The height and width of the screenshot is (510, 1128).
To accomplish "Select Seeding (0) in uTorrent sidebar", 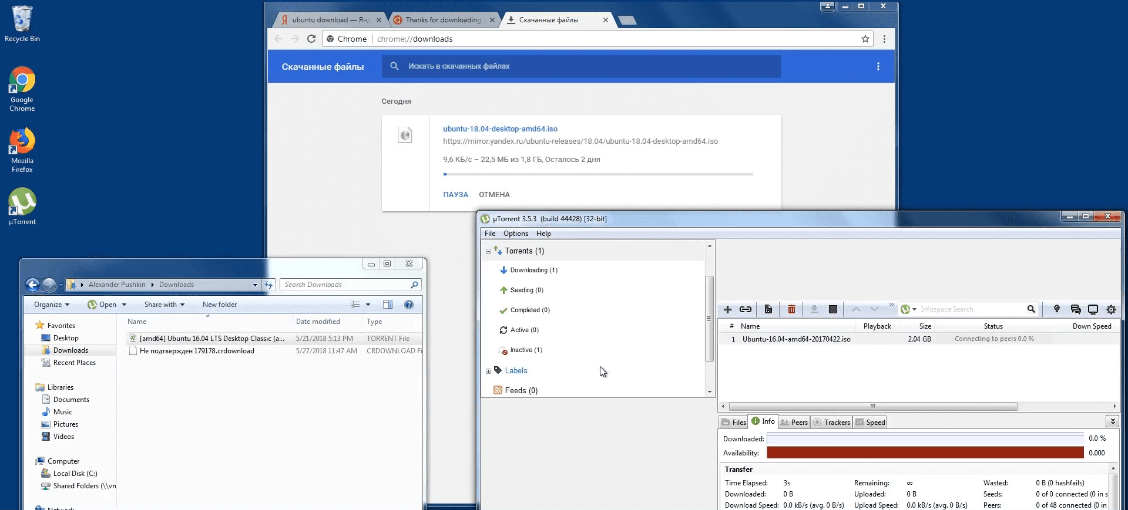I will 521,291.
